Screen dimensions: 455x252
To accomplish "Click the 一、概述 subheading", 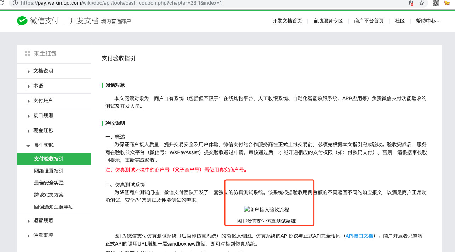I will point(115,137).
